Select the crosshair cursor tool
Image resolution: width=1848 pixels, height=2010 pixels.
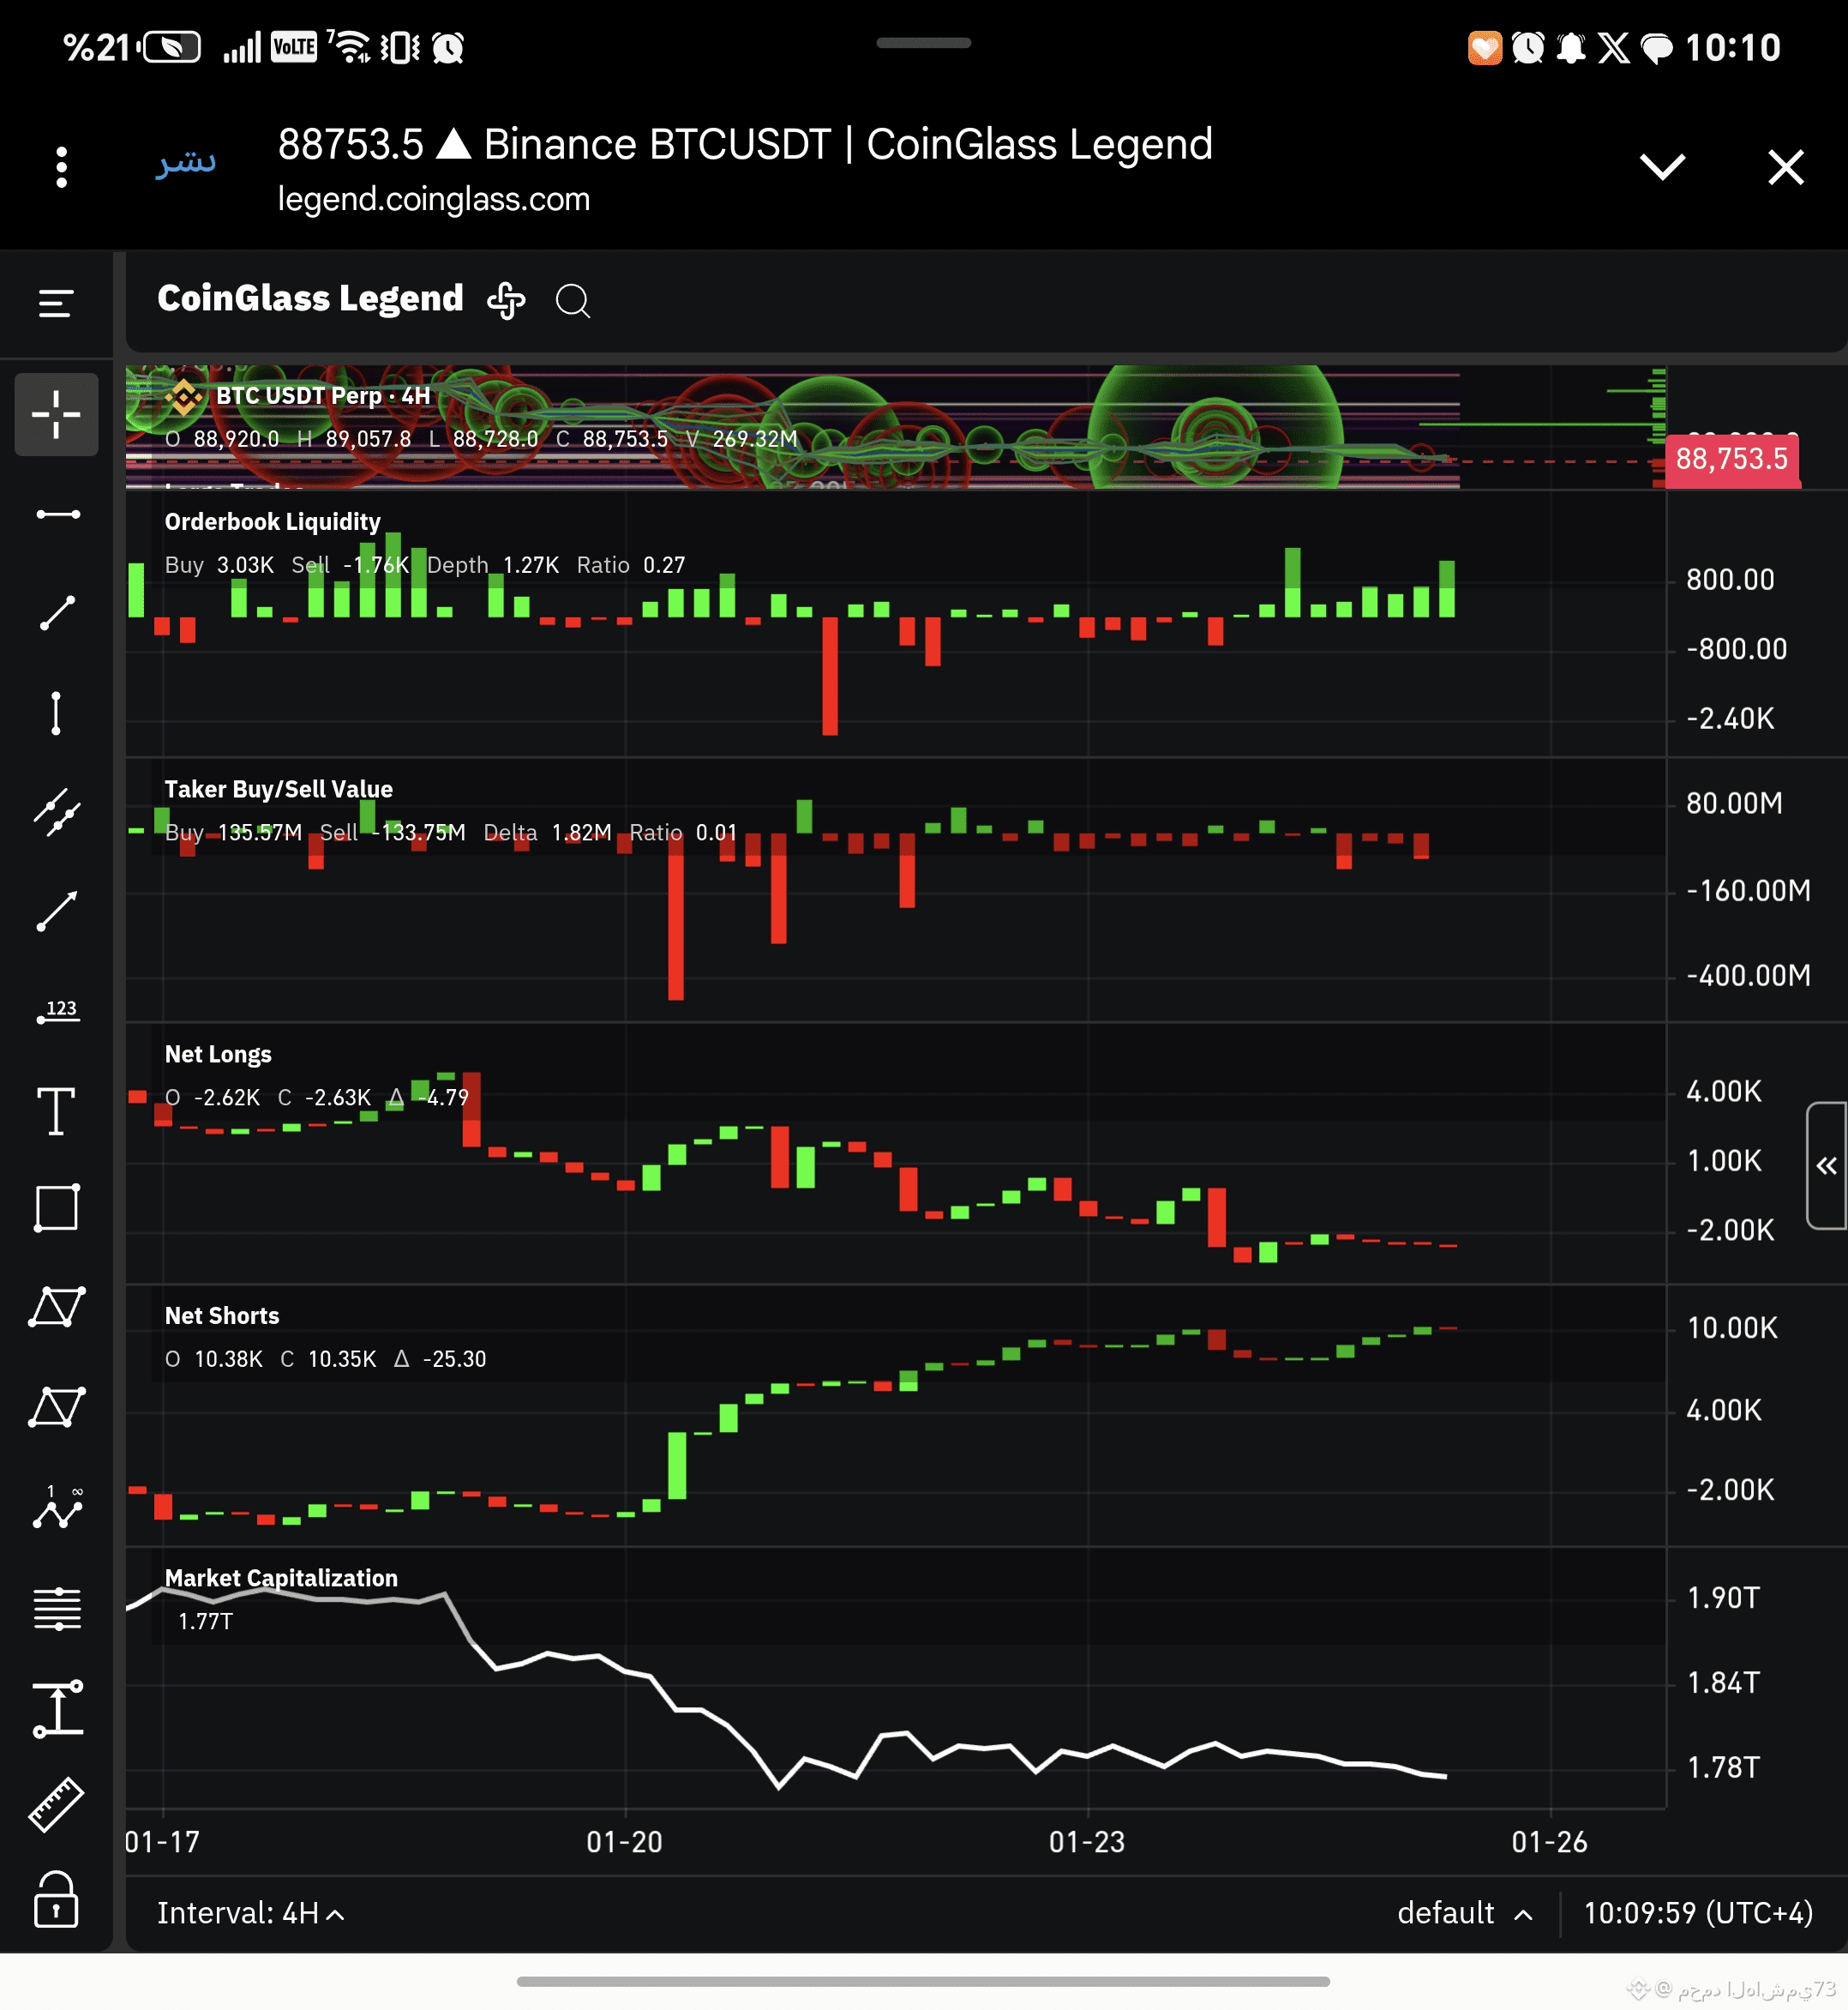click(56, 414)
